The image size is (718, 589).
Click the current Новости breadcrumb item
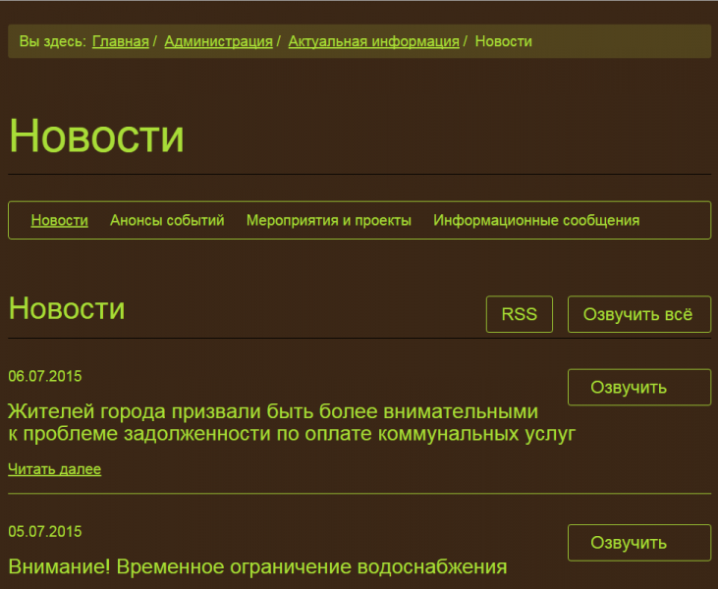pyautogui.click(x=503, y=41)
